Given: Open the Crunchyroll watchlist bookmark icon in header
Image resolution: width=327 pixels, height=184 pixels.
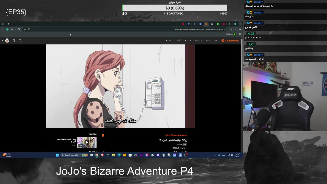Looking at the screenshot, I should tap(14, 40).
